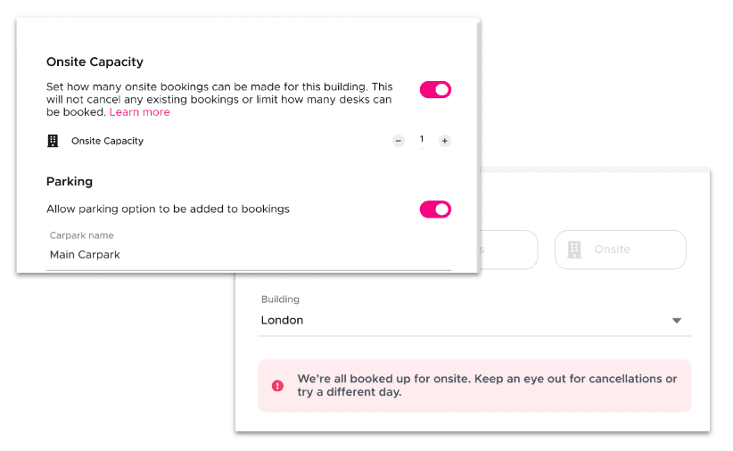This screenshot has width=733, height=451.
Task: Expand the Building list via arrow
Action: [677, 321]
